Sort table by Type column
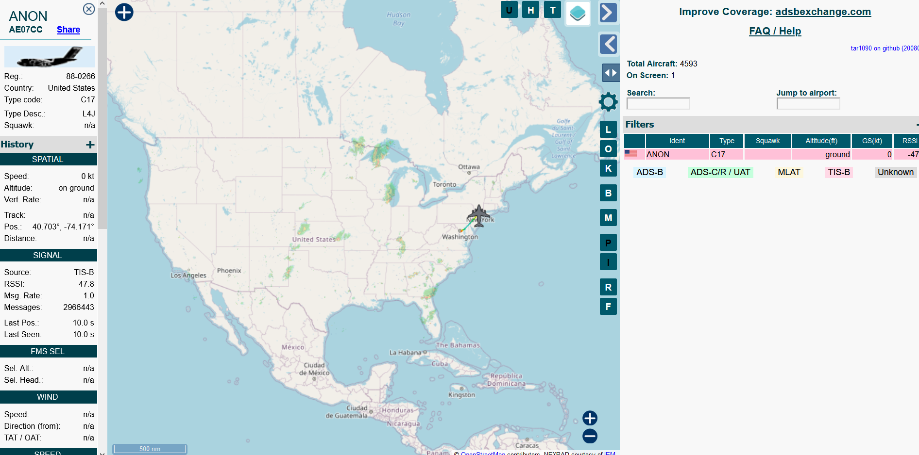 point(727,141)
